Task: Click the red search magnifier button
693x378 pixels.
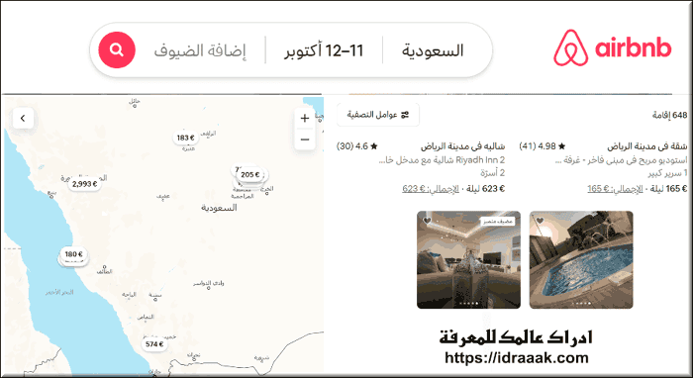Action: point(117,49)
